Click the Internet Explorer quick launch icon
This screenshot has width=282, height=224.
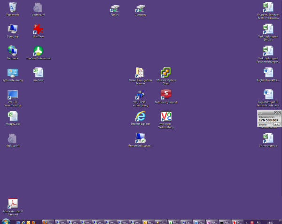pos(23,223)
